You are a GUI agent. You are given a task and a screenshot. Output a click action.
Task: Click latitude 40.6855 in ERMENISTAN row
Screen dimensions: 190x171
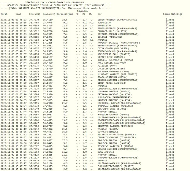coord(34,26)
